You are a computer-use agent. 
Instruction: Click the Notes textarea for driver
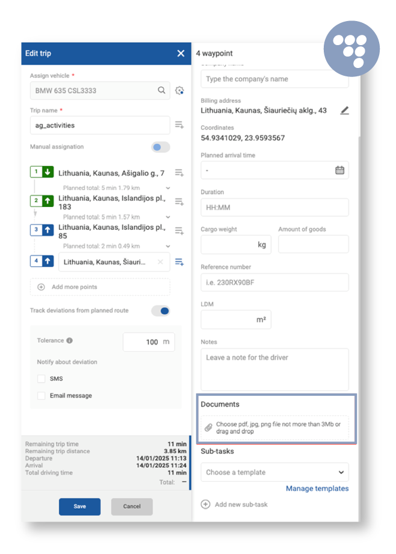click(x=274, y=369)
